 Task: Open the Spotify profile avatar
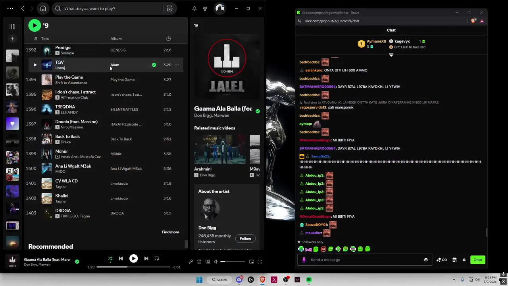[219, 8]
